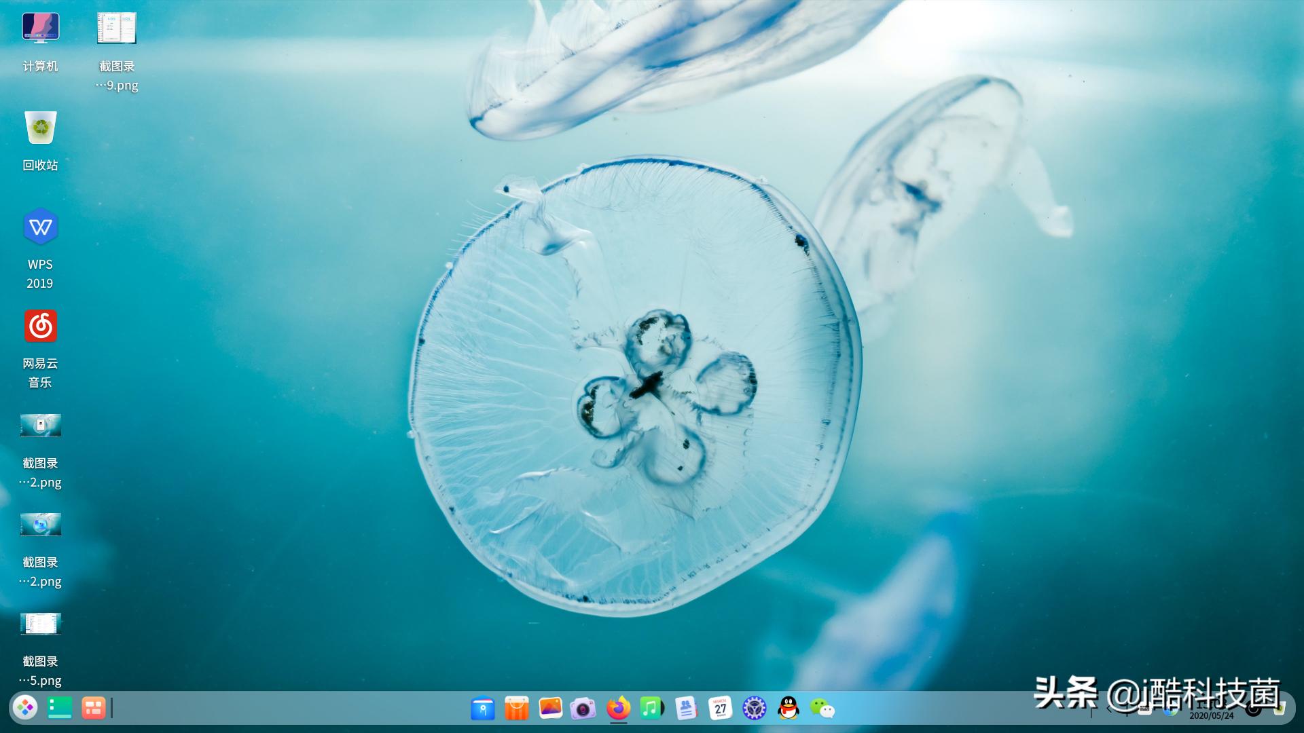Open WeChat from the dock
Image resolution: width=1304 pixels, height=733 pixels.
(x=822, y=709)
